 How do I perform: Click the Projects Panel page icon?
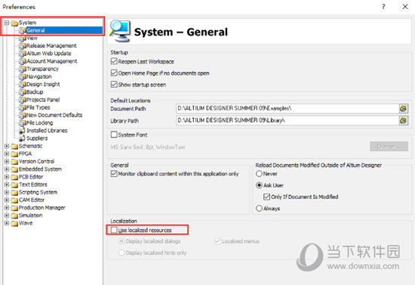click(23, 100)
